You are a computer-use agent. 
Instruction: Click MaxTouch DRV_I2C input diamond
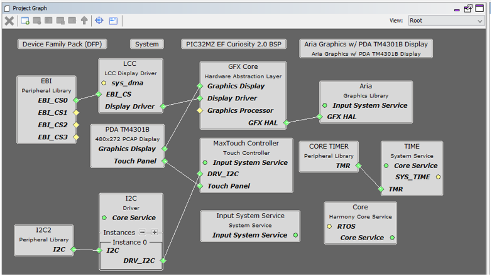pyautogui.click(x=200, y=174)
